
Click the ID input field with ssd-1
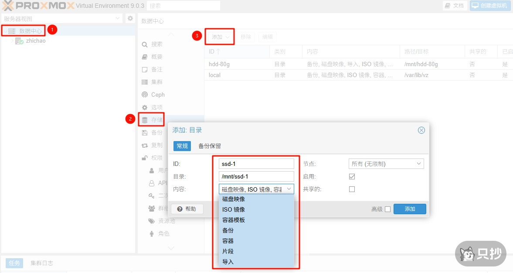(256, 164)
